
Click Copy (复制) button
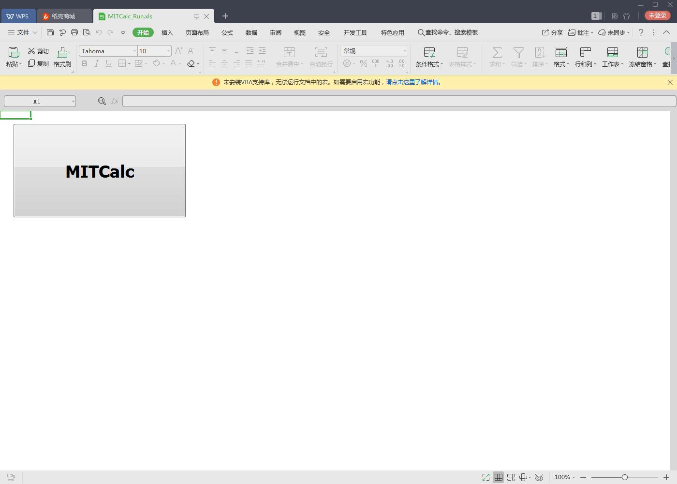pyautogui.click(x=38, y=63)
